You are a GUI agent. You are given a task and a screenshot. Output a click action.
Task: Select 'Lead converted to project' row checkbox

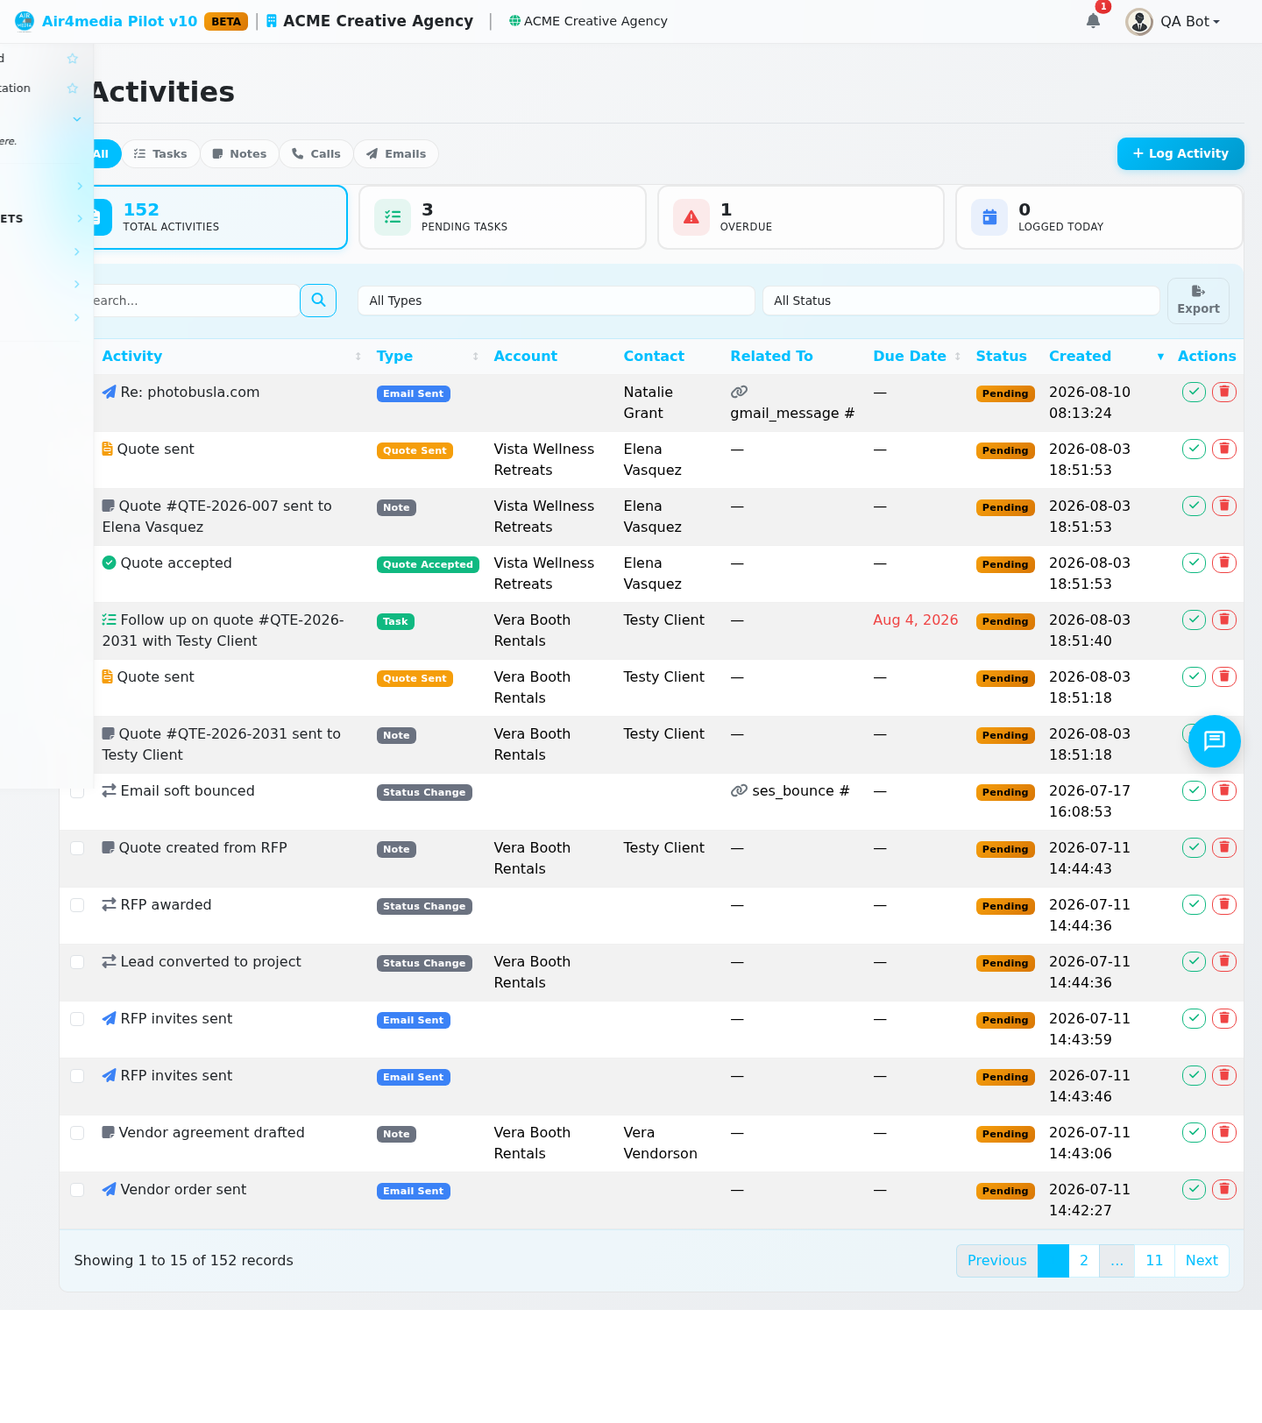77,962
